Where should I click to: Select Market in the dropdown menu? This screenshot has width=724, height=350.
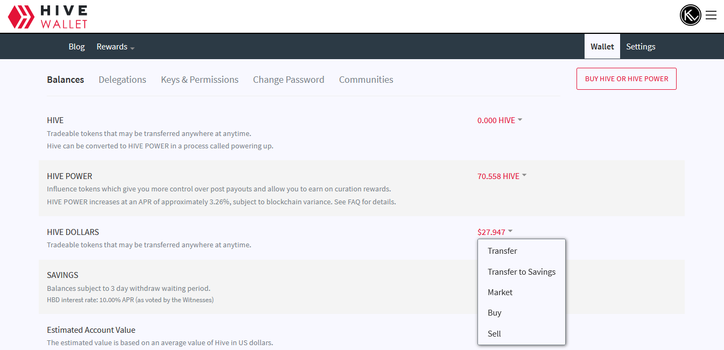click(500, 292)
